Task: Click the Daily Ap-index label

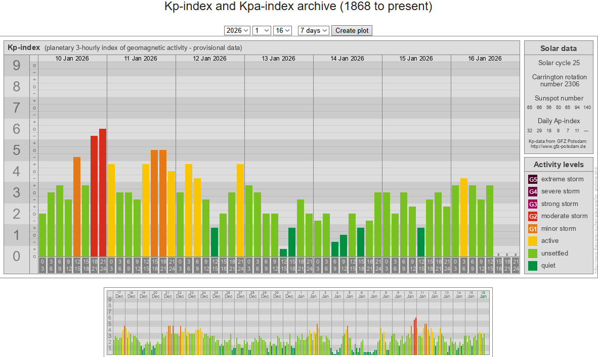Action: [x=559, y=121]
